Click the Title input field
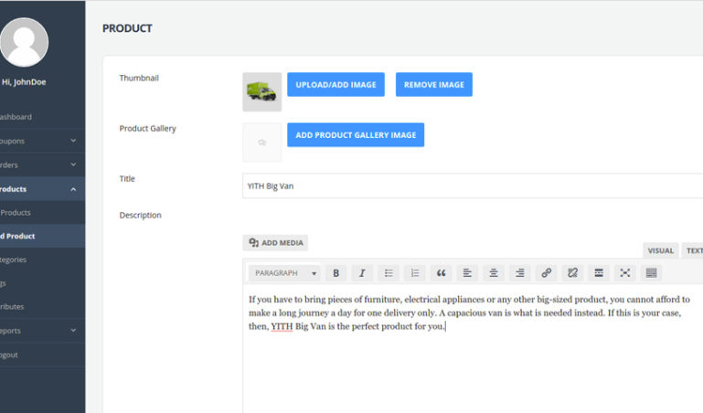 point(472,185)
